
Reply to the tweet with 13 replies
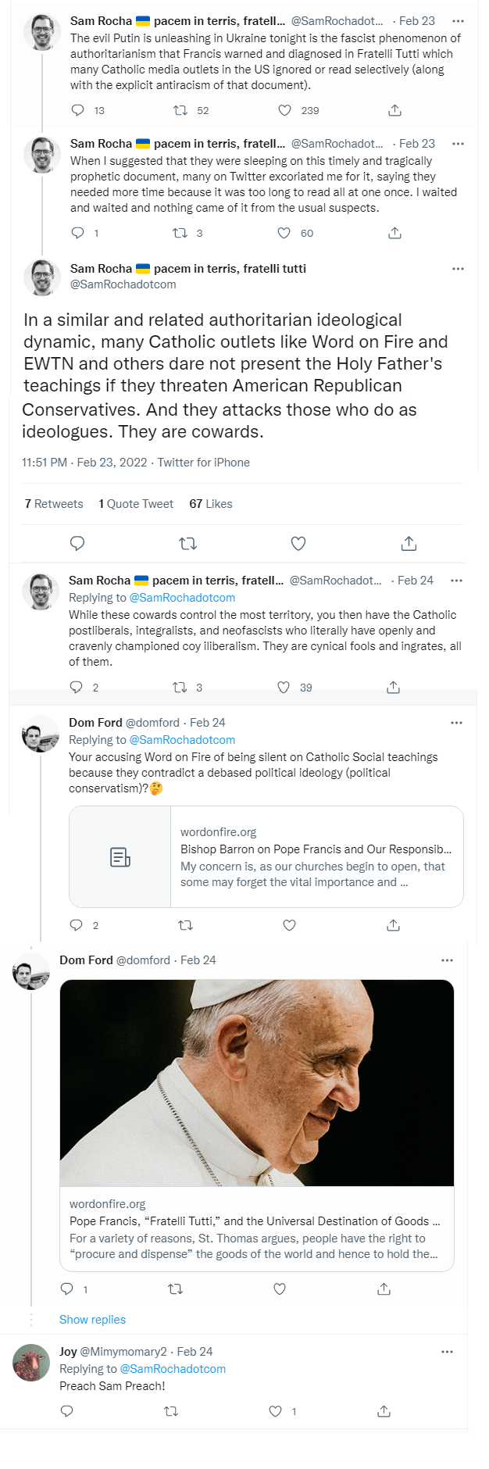point(77,110)
